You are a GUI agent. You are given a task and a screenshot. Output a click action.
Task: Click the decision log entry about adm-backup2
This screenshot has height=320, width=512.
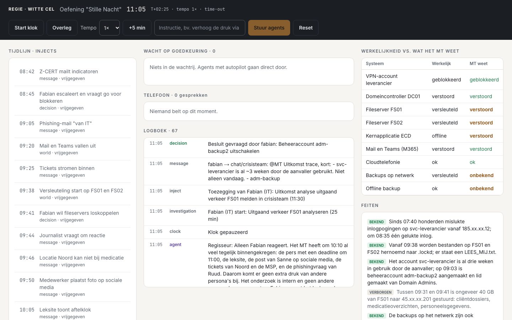click(x=249, y=148)
